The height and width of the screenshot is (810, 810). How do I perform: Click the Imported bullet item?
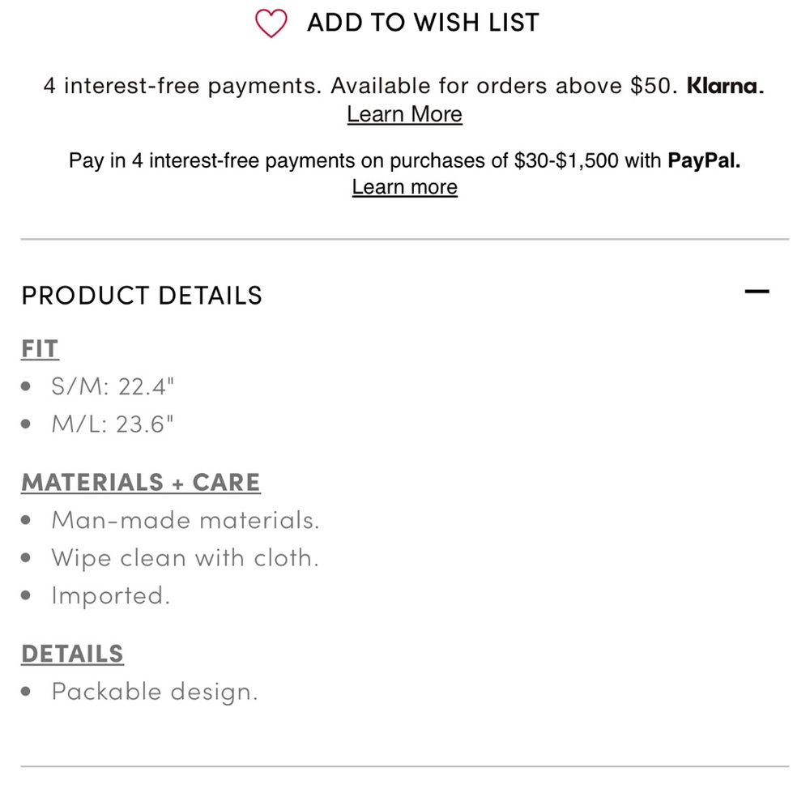click(110, 595)
